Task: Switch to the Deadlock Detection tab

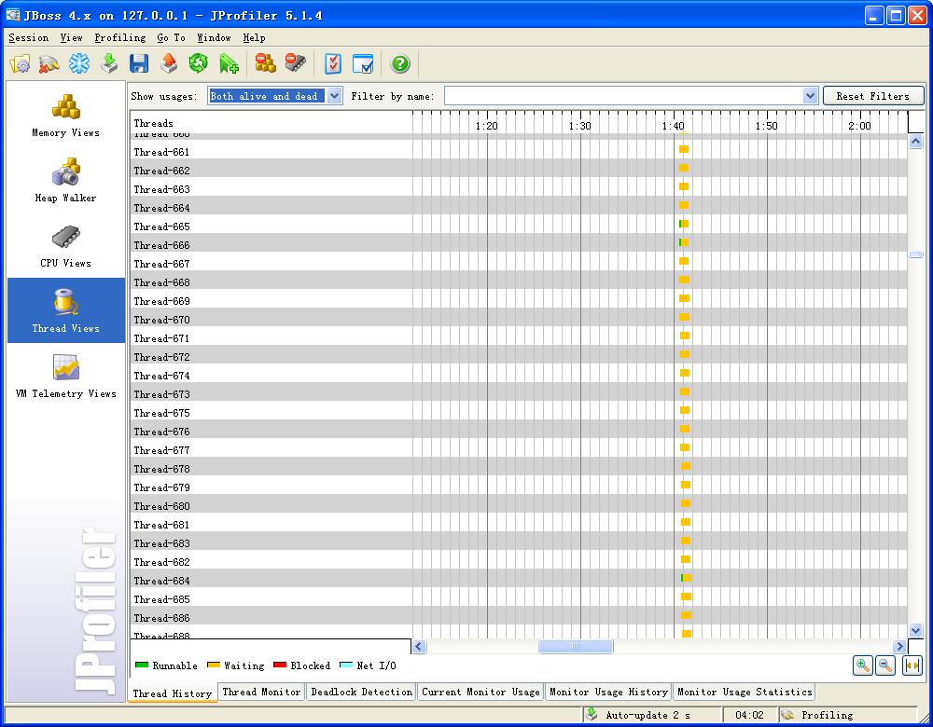Action: tap(361, 692)
